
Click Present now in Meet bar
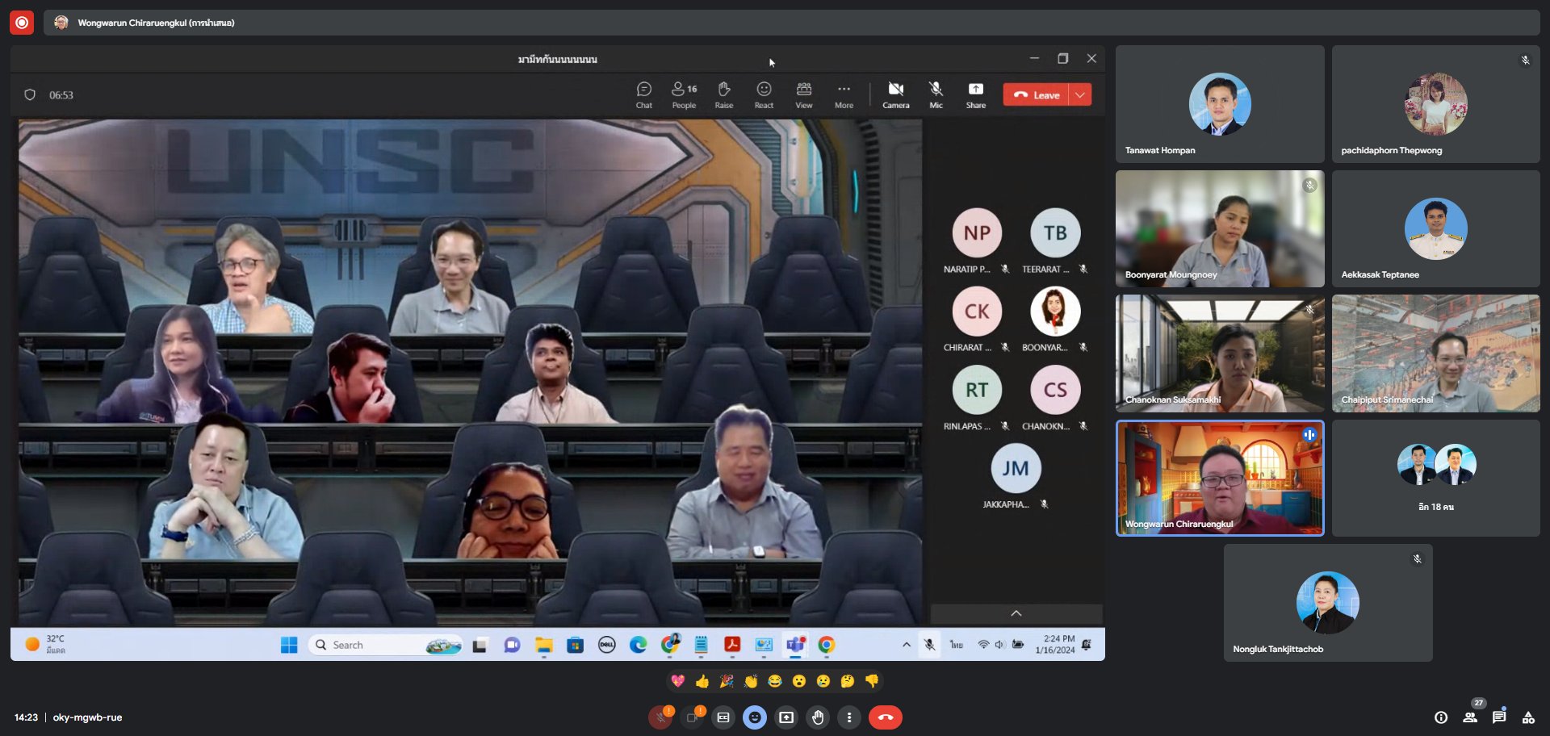click(786, 717)
